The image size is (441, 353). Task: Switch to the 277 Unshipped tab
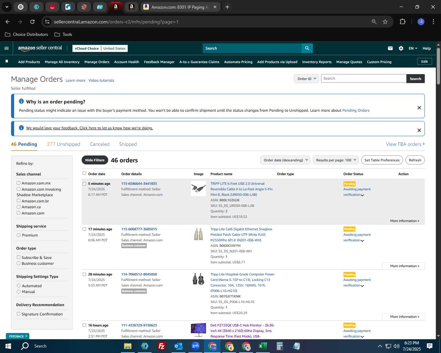[64, 144]
